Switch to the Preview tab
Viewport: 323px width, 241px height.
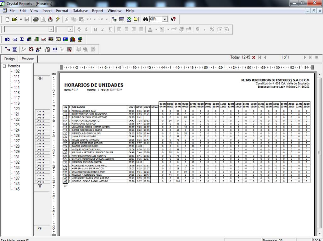(28, 59)
